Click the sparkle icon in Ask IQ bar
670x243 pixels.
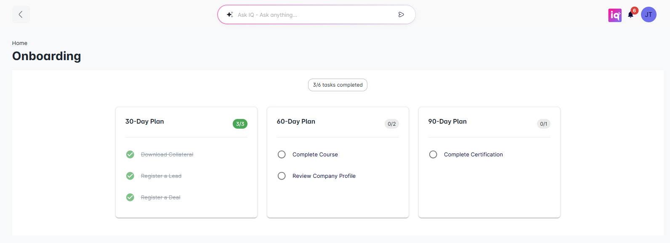coord(230,15)
